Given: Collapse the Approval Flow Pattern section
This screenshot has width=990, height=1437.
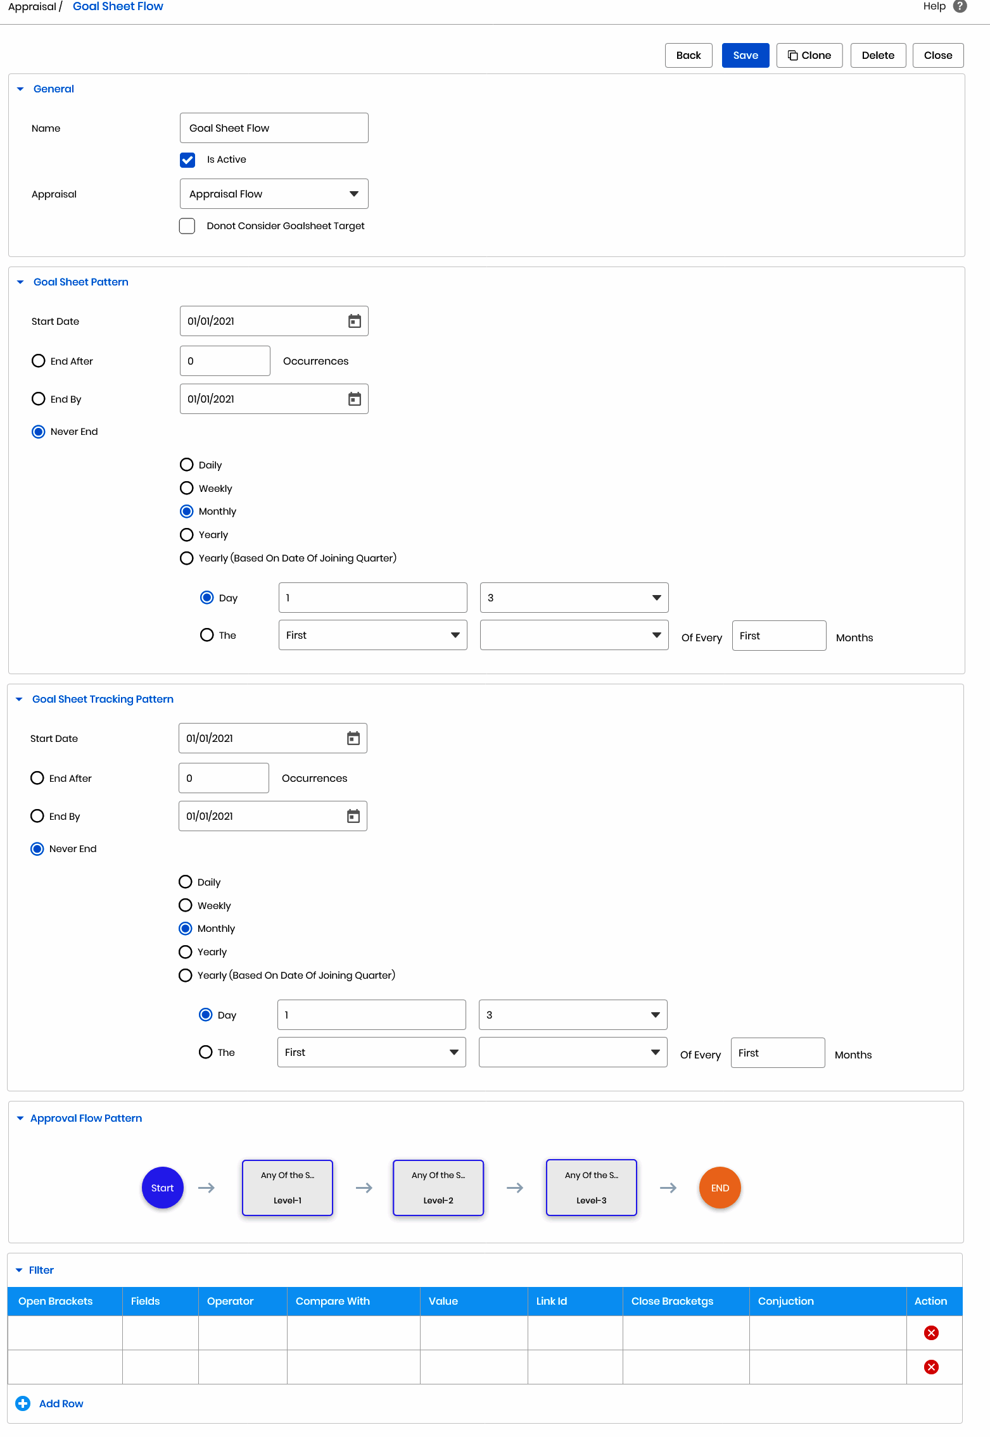Looking at the screenshot, I should (20, 1119).
